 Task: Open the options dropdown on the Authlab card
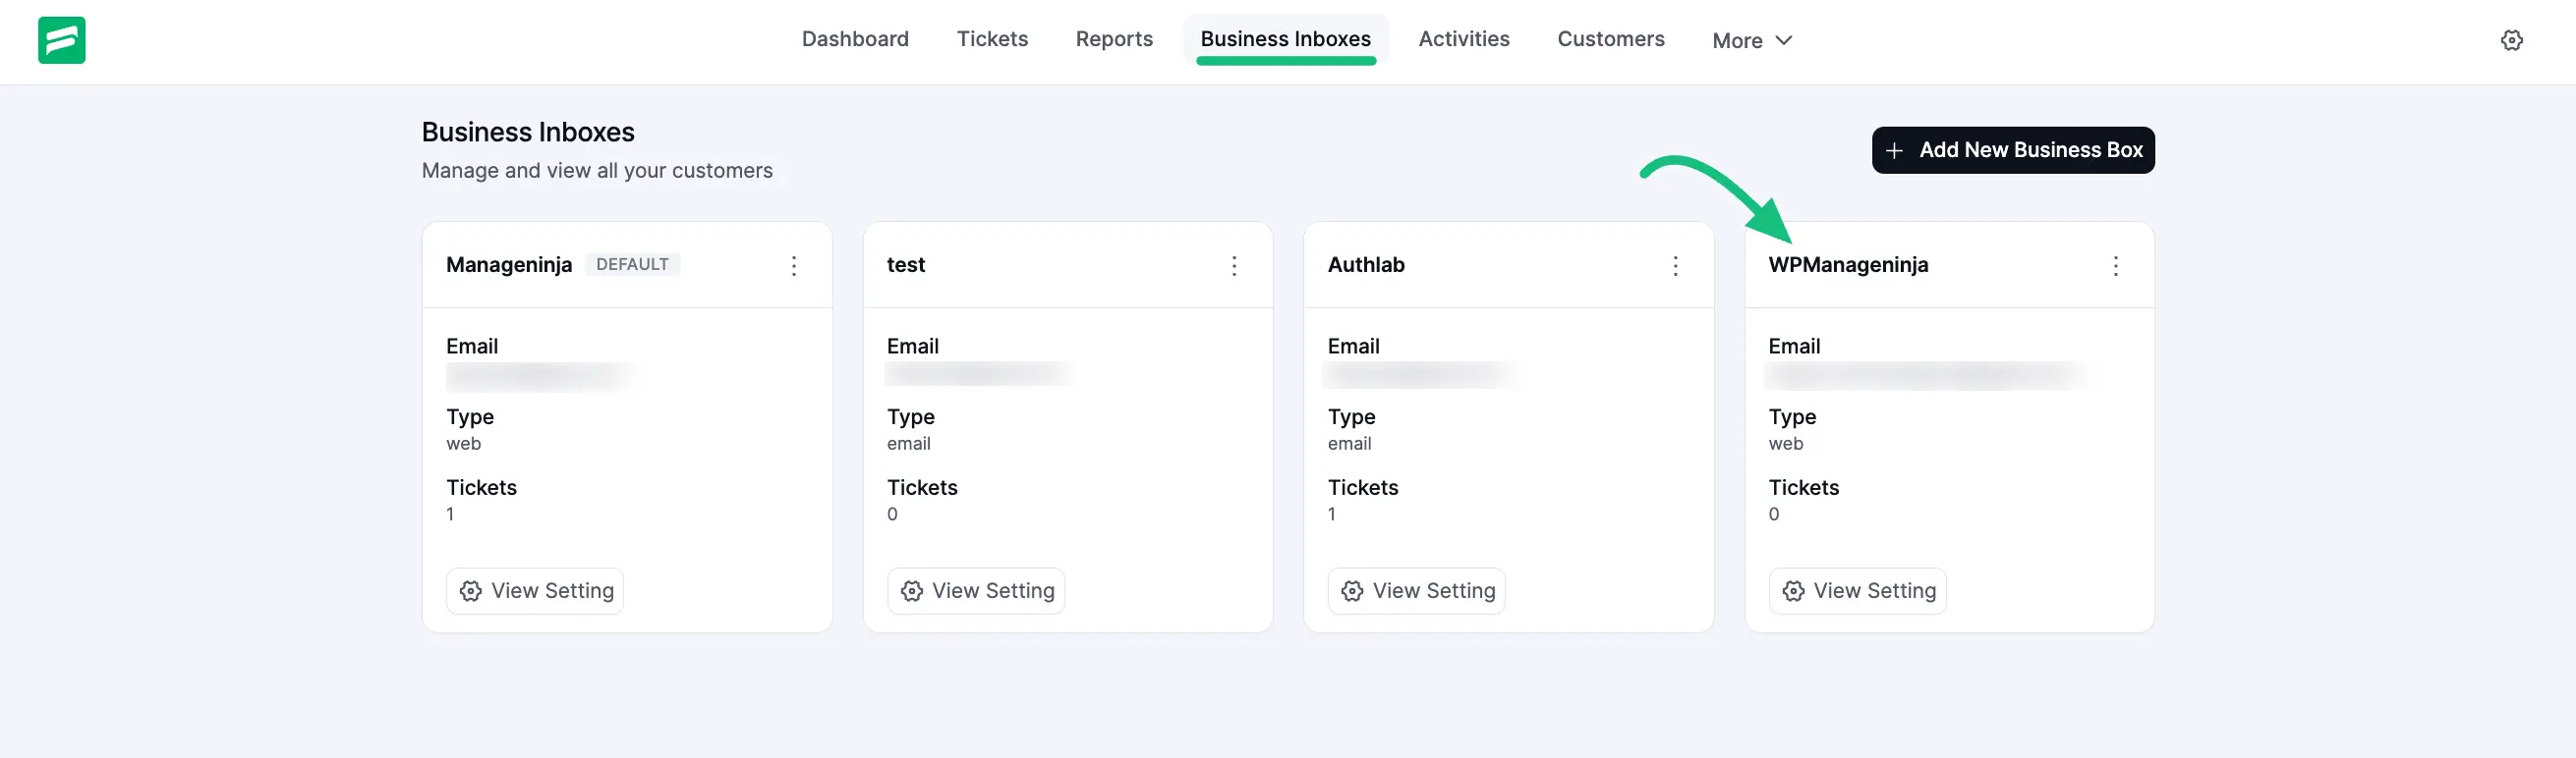click(1675, 266)
